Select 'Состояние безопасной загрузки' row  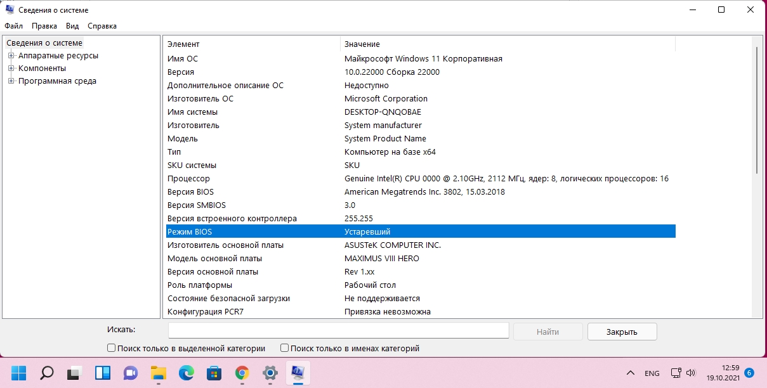pyautogui.click(x=421, y=299)
